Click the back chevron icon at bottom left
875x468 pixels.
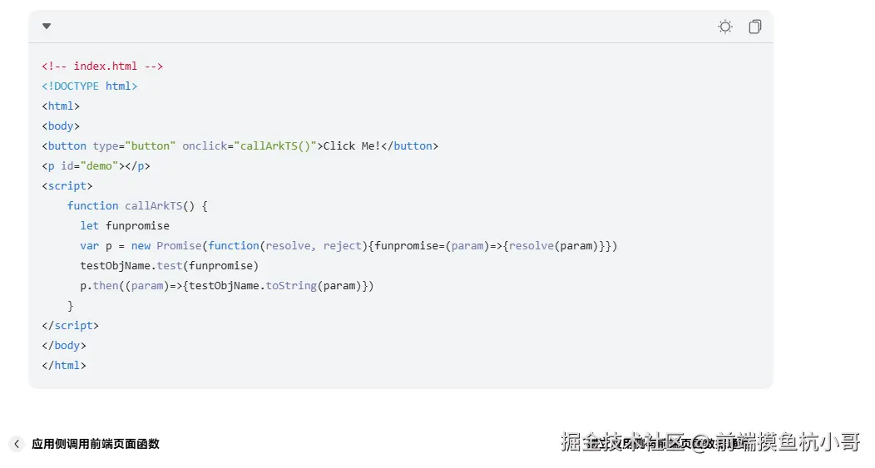click(17, 444)
